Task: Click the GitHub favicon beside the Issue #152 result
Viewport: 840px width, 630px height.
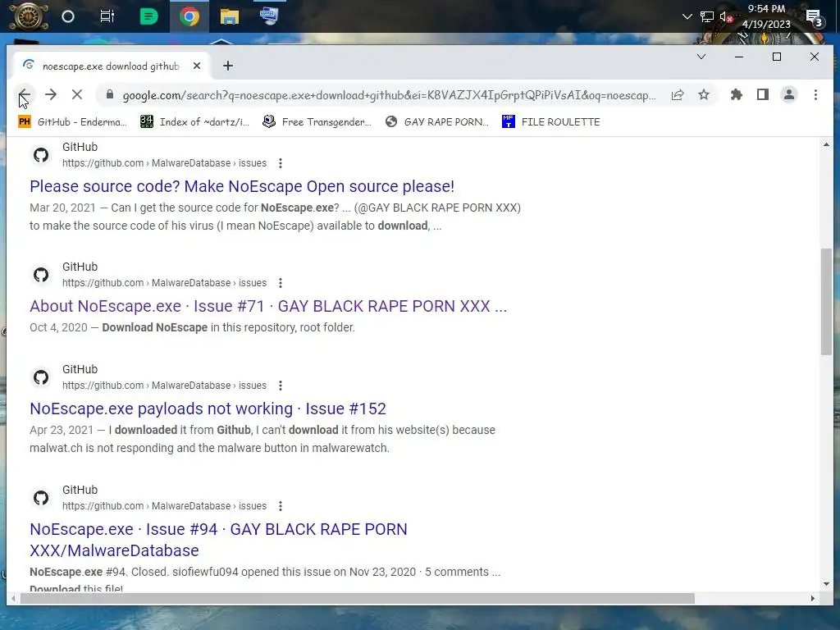Action: (x=41, y=377)
